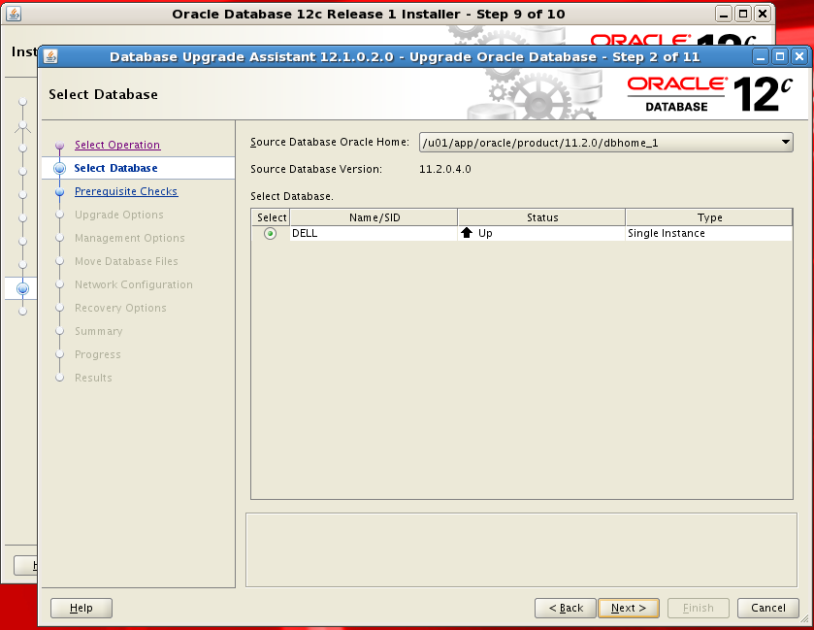The height and width of the screenshot is (630, 814).
Task: Click the DELL name cell
Action: point(374,233)
